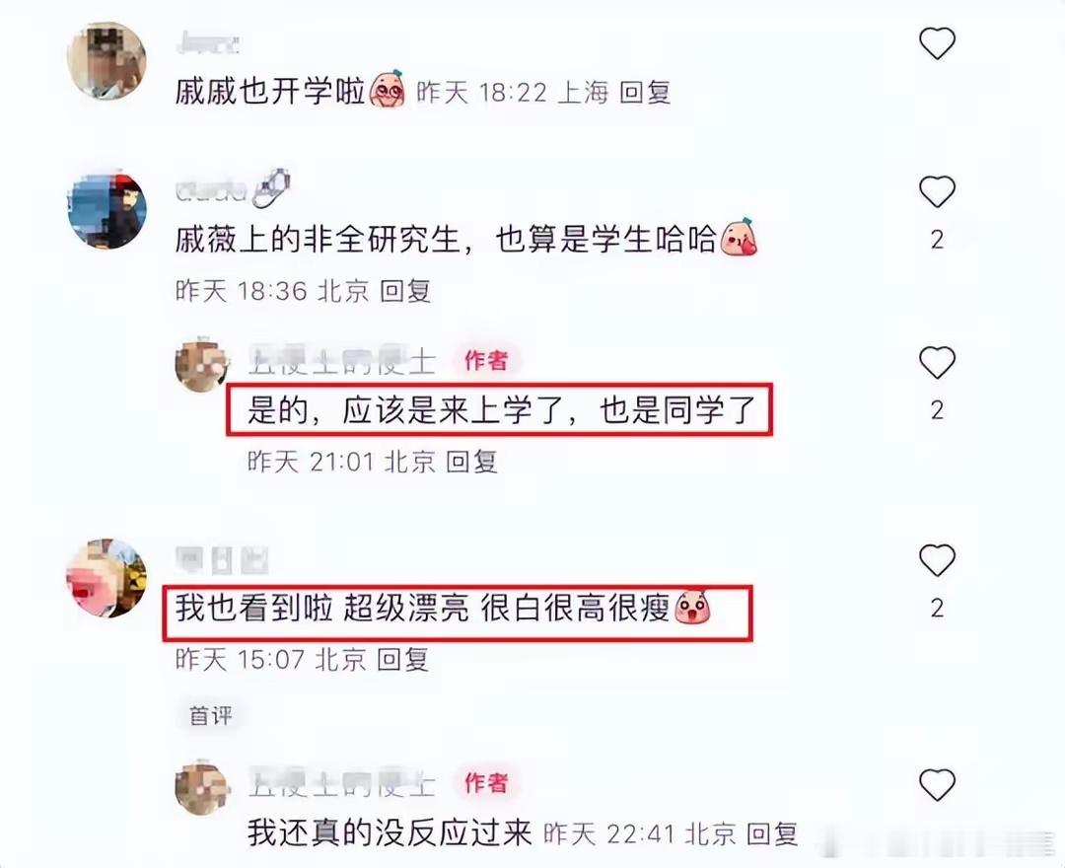Viewport: 1065px width, 868px height.
Task: Click 作者 badge on the 22:41 reply
Action: [485, 782]
